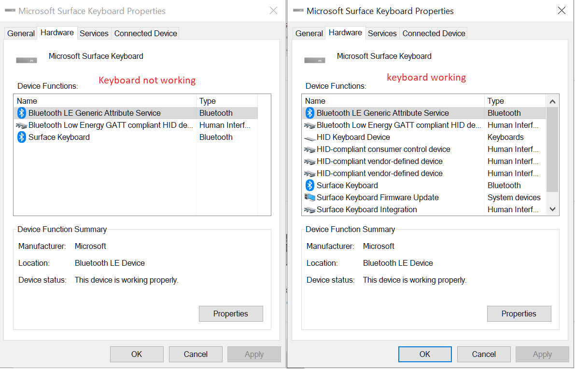Select Bluetooth icon of Surface Keyboard in left dialog
This screenshot has height=369, width=575.
[22, 137]
